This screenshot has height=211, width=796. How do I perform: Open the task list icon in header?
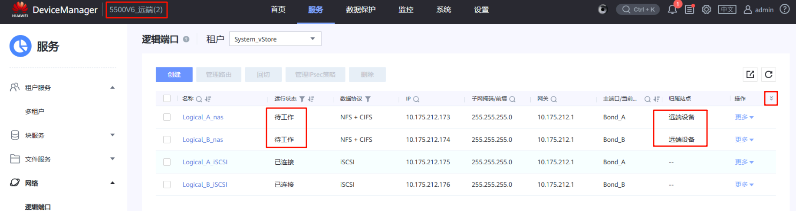pos(689,10)
